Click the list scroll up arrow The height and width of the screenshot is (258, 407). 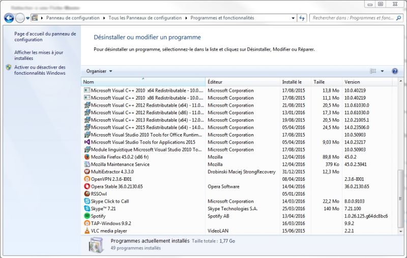point(400,81)
